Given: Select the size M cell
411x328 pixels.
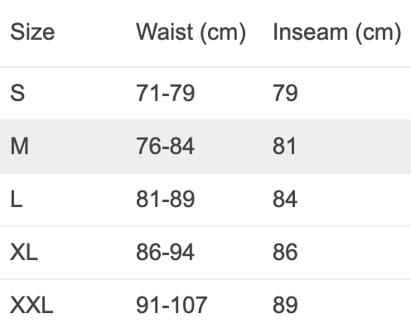Looking at the screenshot, I should point(19,146).
